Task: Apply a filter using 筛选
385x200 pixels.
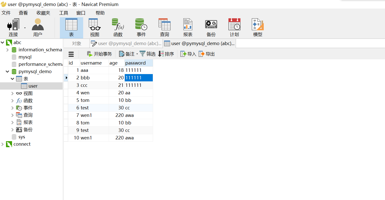Action: [148, 54]
